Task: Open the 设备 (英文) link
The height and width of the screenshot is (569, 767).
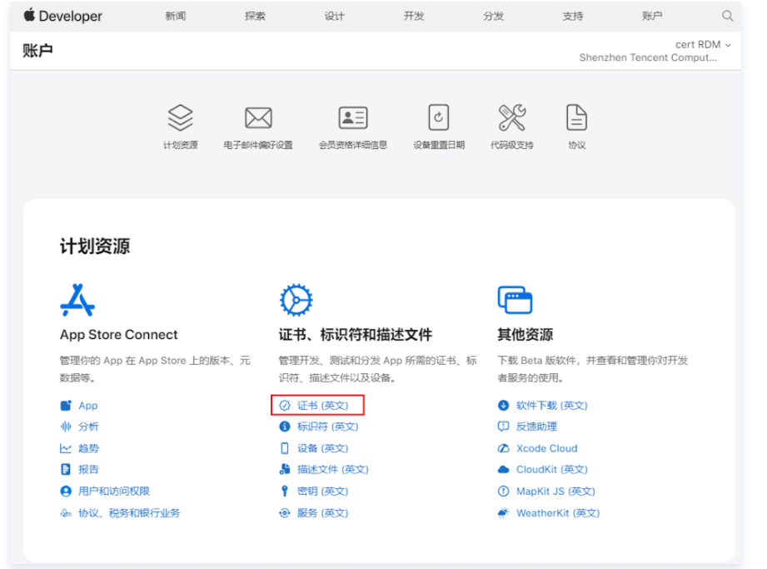Action: pos(322,448)
